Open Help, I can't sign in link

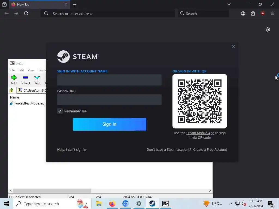(72, 150)
